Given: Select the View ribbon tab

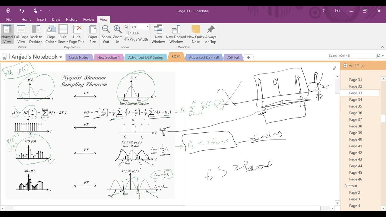Looking at the screenshot, I should 103,19.
